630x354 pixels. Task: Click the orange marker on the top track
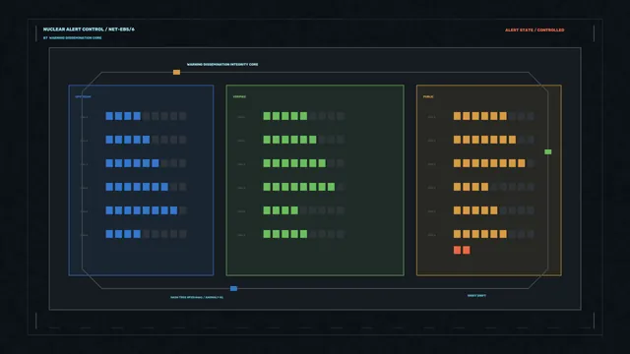point(176,72)
